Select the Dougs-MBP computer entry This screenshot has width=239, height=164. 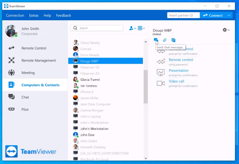pyautogui.click(x=106, y=61)
